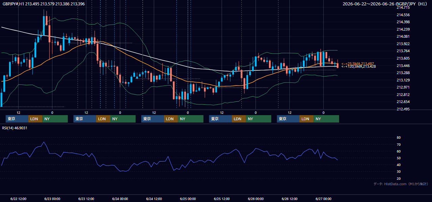Pick the 6/25 12:00 date label
Image resolution: width=432 pixels, height=202 pixels.
coord(222,199)
